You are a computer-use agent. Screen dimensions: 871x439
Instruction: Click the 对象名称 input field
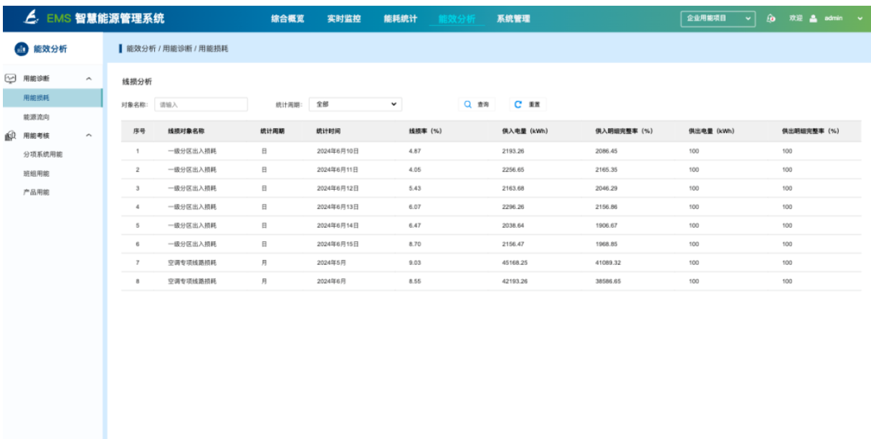click(201, 105)
